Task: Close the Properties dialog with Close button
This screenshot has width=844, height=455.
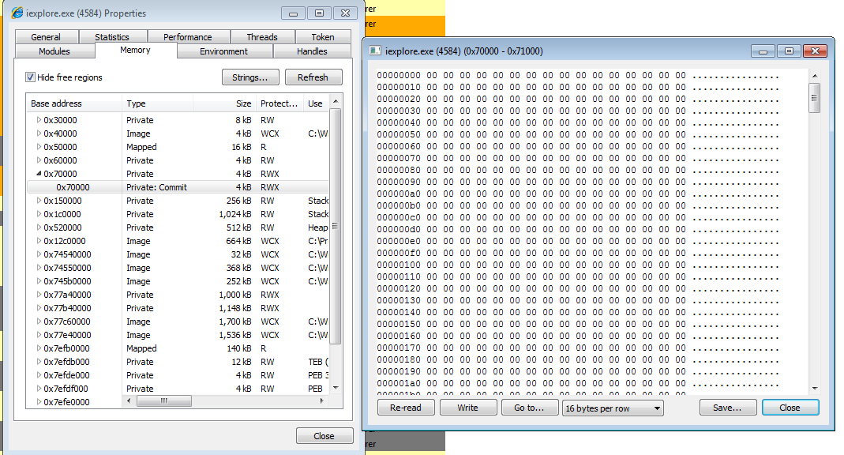Action: tap(324, 435)
